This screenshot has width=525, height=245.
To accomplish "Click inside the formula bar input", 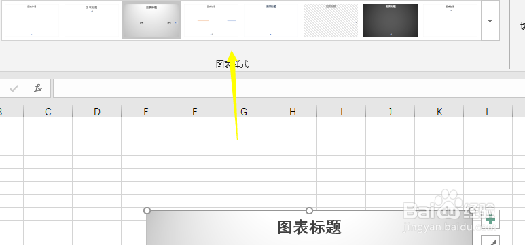I will 289,88.
